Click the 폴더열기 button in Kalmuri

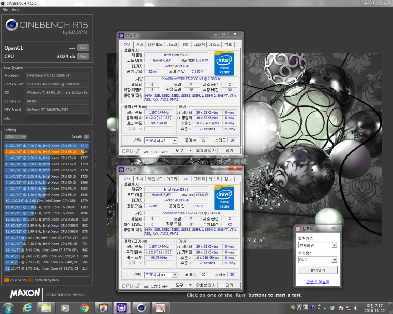(318, 270)
